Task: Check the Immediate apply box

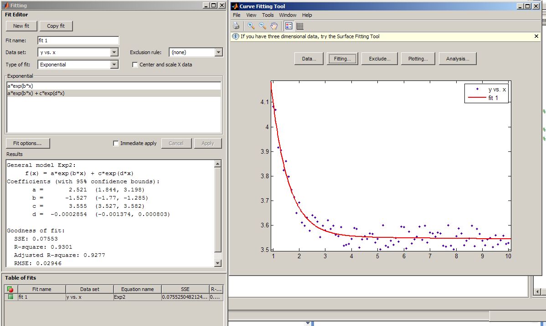Action: 116,143
